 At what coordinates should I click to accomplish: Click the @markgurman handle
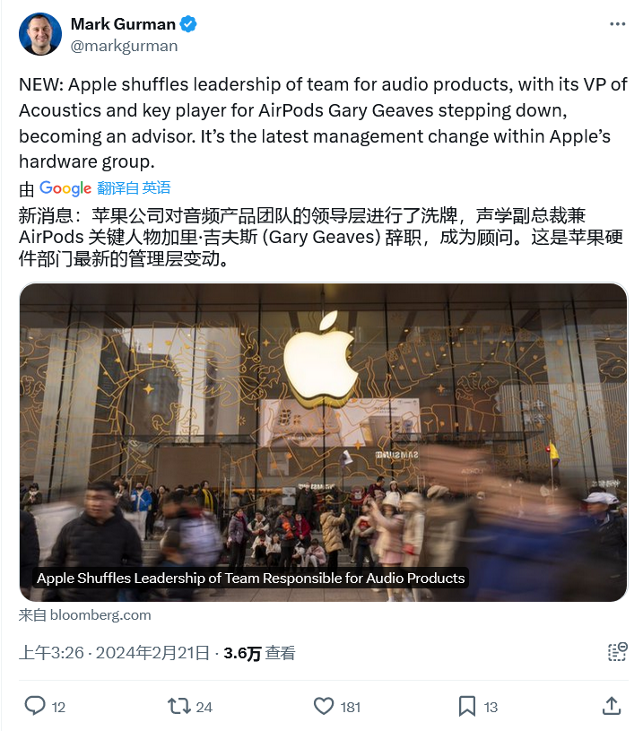124,46
